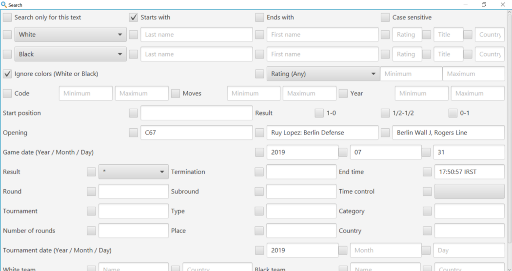Click the Tournament name input field
Screen dimensions: 512x271
click(133, 211)
